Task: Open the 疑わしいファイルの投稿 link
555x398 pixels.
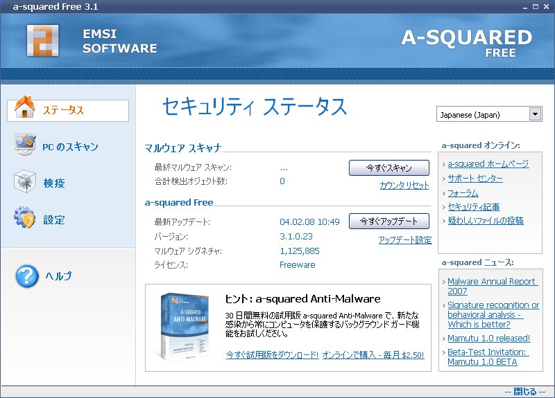Action: point(486,221)
